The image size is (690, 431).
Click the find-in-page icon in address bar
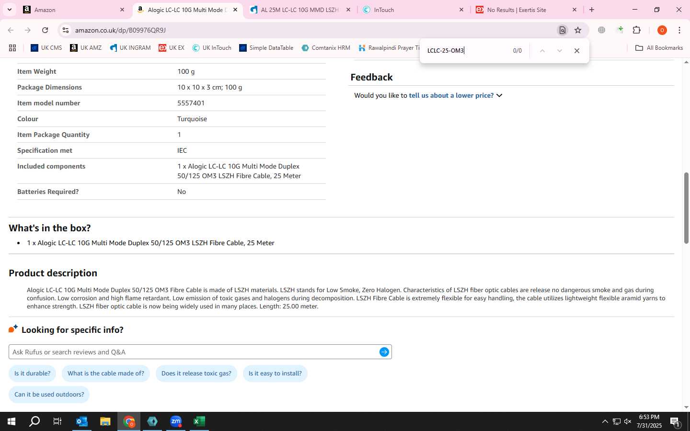coord(562,30)
